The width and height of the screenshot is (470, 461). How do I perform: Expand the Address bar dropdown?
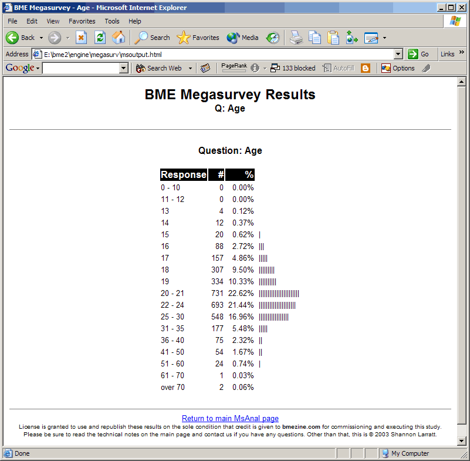(x=398, y=54)
